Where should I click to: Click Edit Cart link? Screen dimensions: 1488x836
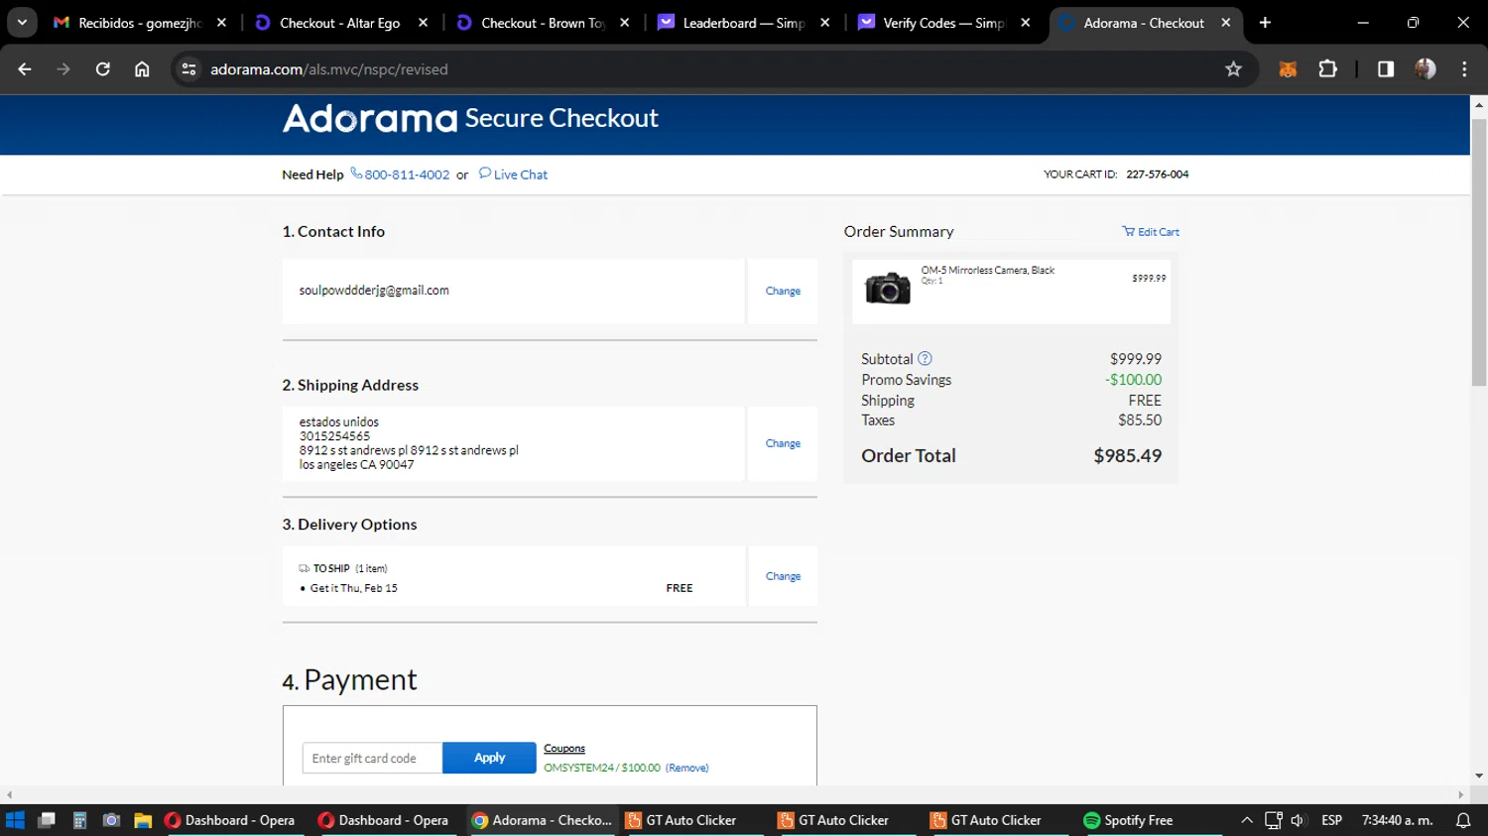point(1151,232)
